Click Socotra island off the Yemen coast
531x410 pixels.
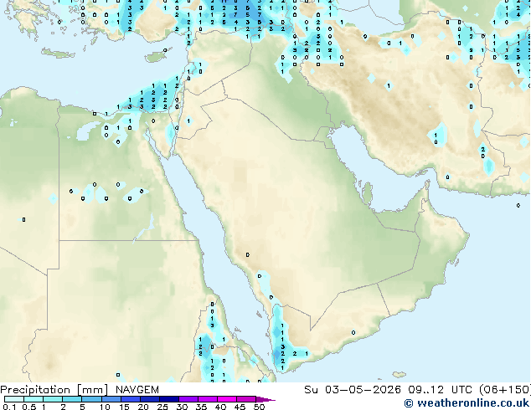[x=400, y=375]
